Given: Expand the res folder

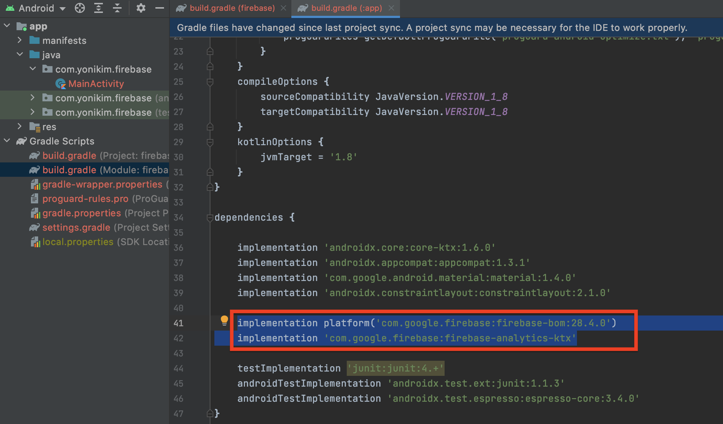Looking at the screenshot, I should pos(20,126).
